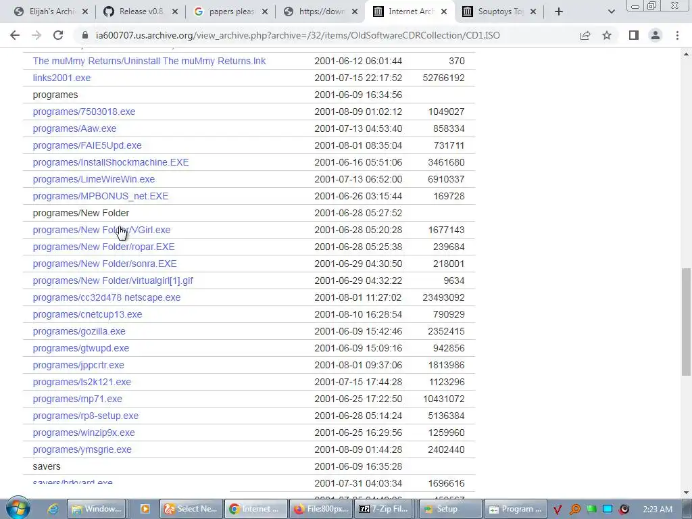Go forward to the next page
692x519 pixels.
(x=36, y=35)
